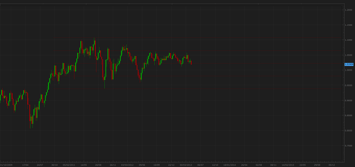355x167 pixels.
Task: Click the 1.2000 price axis label
Action: pyautogui.click(x=349, y=10)
